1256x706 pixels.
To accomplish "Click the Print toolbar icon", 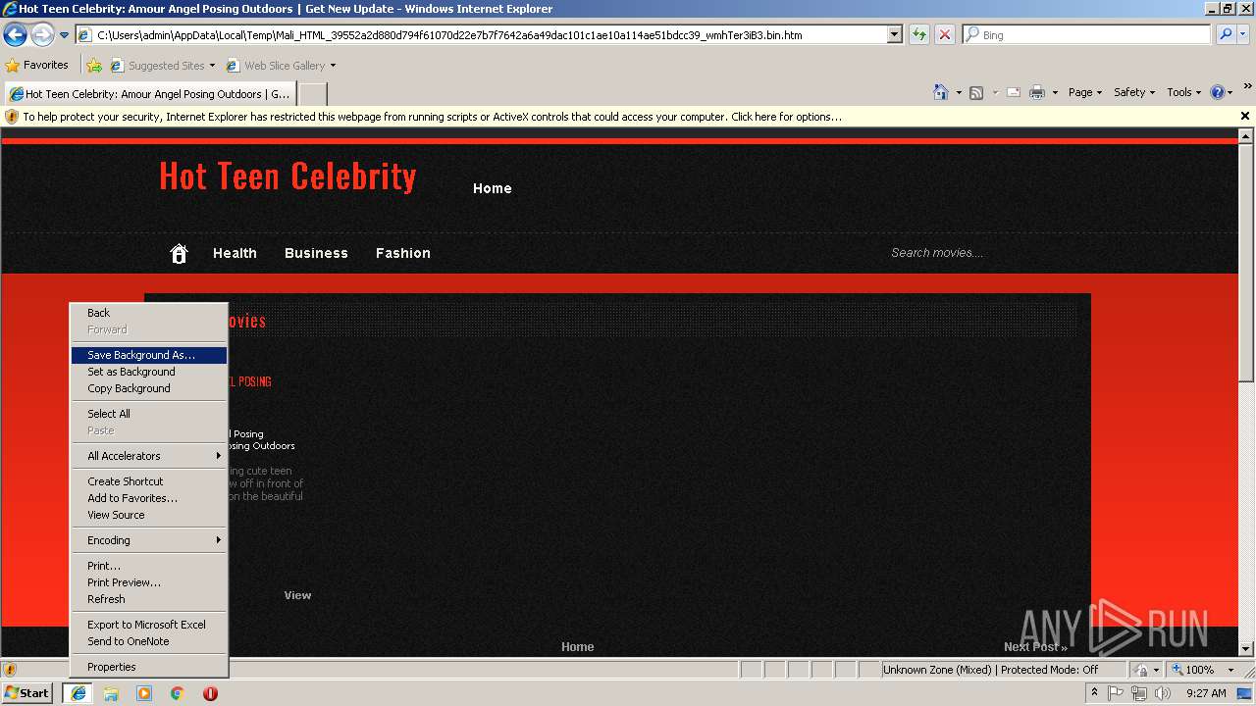I will 1037,92.
